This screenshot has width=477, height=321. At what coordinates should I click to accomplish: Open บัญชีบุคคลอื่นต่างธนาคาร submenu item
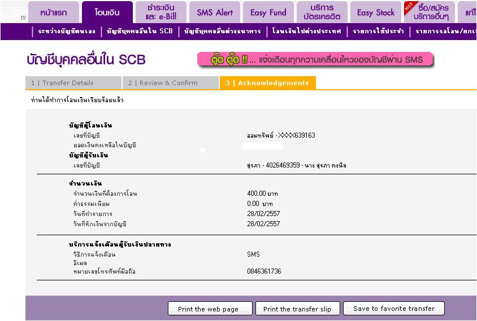222,32
